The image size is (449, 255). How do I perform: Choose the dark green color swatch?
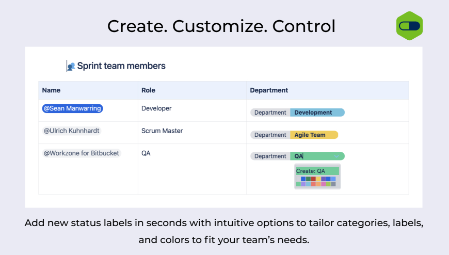click(308, 179)
